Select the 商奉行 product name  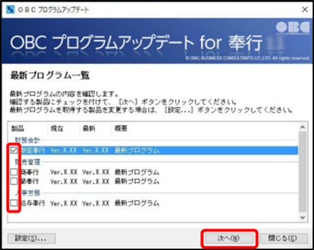(29, 172)
